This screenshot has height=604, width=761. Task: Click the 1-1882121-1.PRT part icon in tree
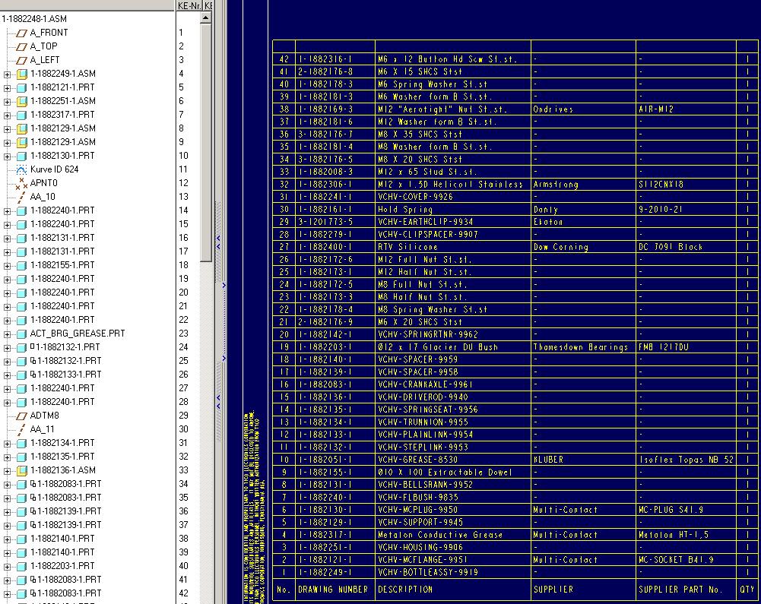(x=22, y=88)
